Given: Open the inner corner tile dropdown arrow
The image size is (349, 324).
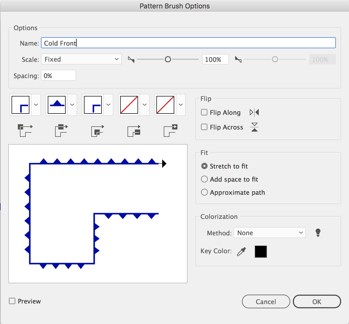Looking at the screenshot, I should tap(108, 105).
